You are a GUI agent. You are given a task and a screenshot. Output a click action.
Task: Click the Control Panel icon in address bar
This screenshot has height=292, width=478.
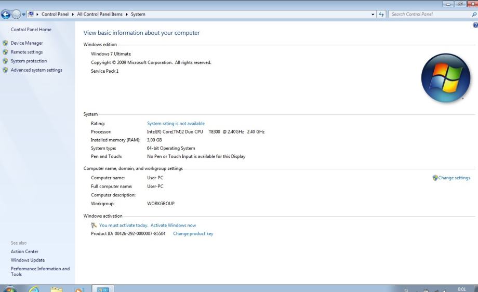[x=31, y=14]
